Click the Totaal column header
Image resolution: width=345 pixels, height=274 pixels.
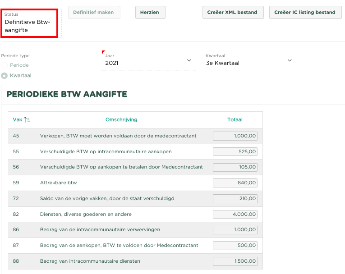[235, 120]
